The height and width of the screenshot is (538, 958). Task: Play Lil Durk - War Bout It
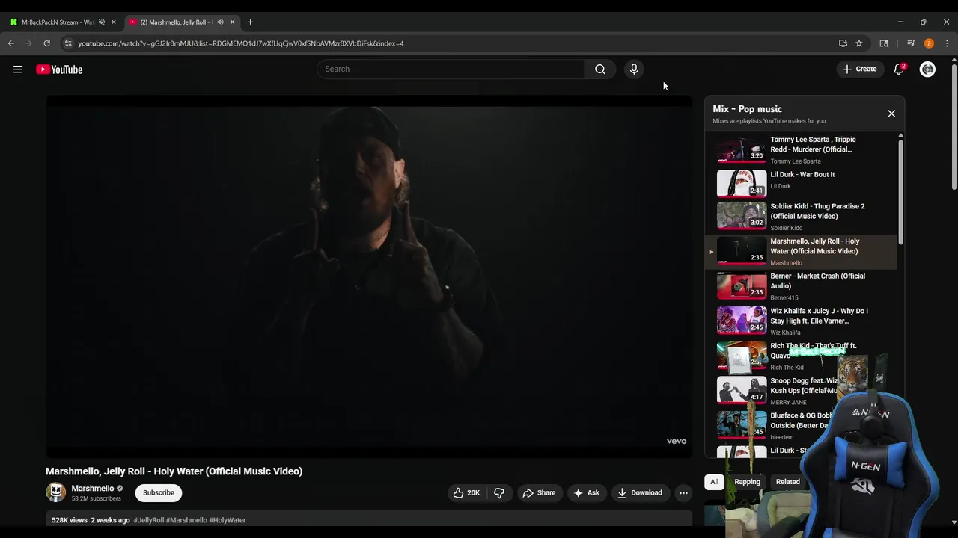pyautogui.click(x=801, y=183)
